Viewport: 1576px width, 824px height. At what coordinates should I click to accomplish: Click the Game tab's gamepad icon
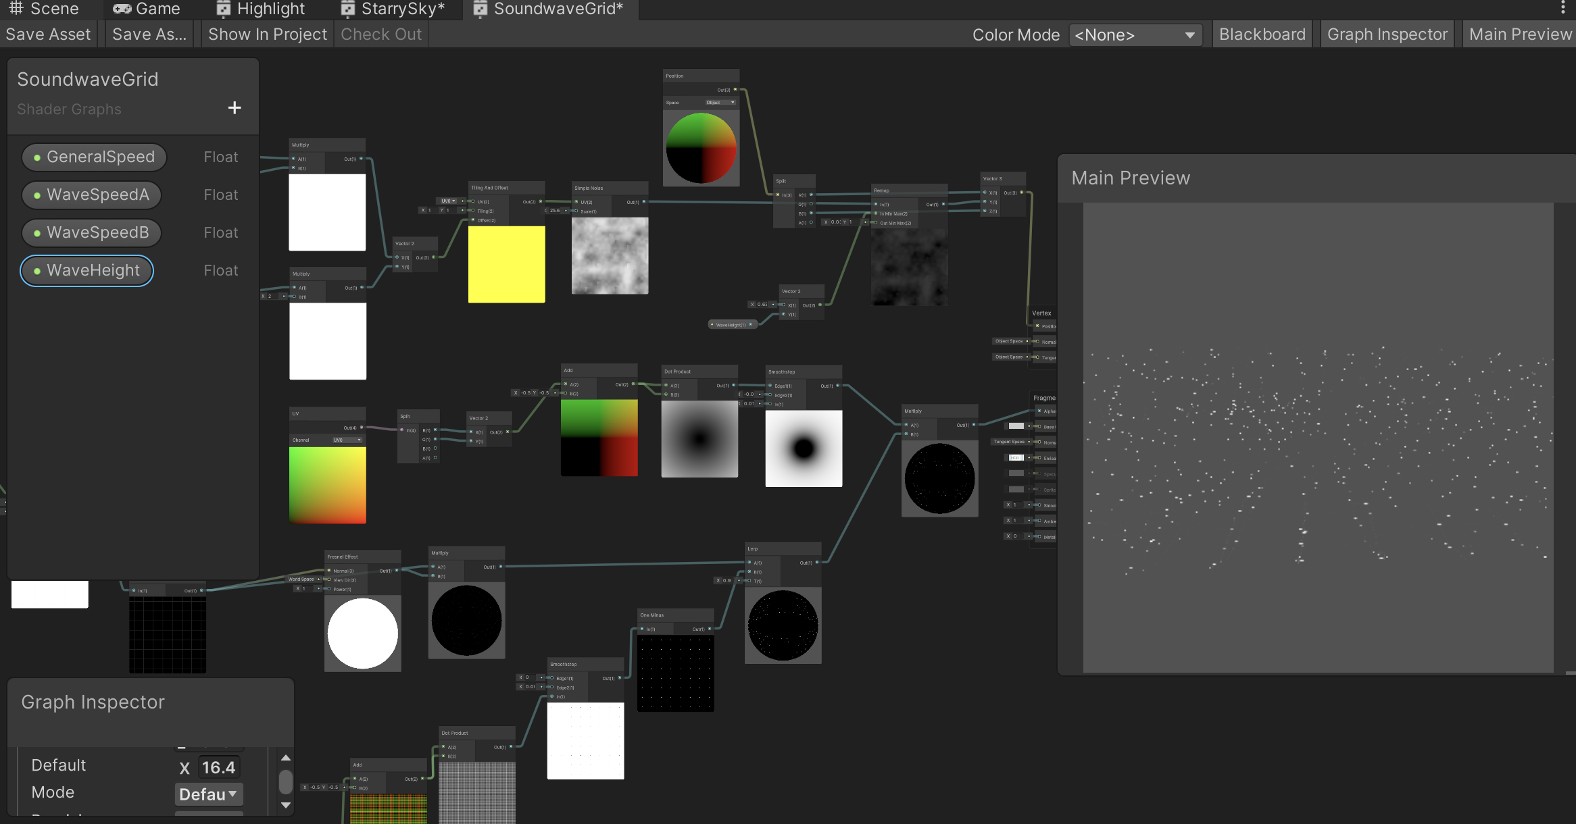(x=122, y=9)
